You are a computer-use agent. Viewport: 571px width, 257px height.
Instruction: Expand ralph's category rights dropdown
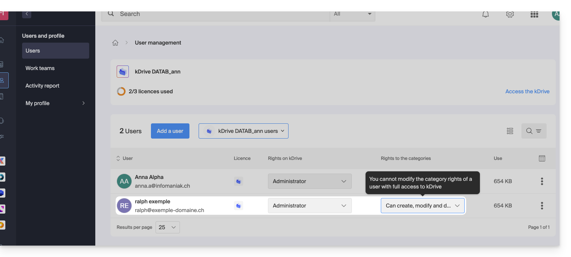(422, 206)
